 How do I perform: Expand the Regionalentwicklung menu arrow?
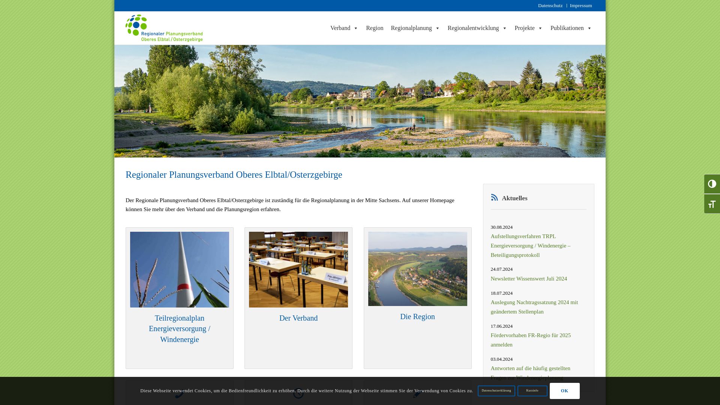(x=504, y=28)
